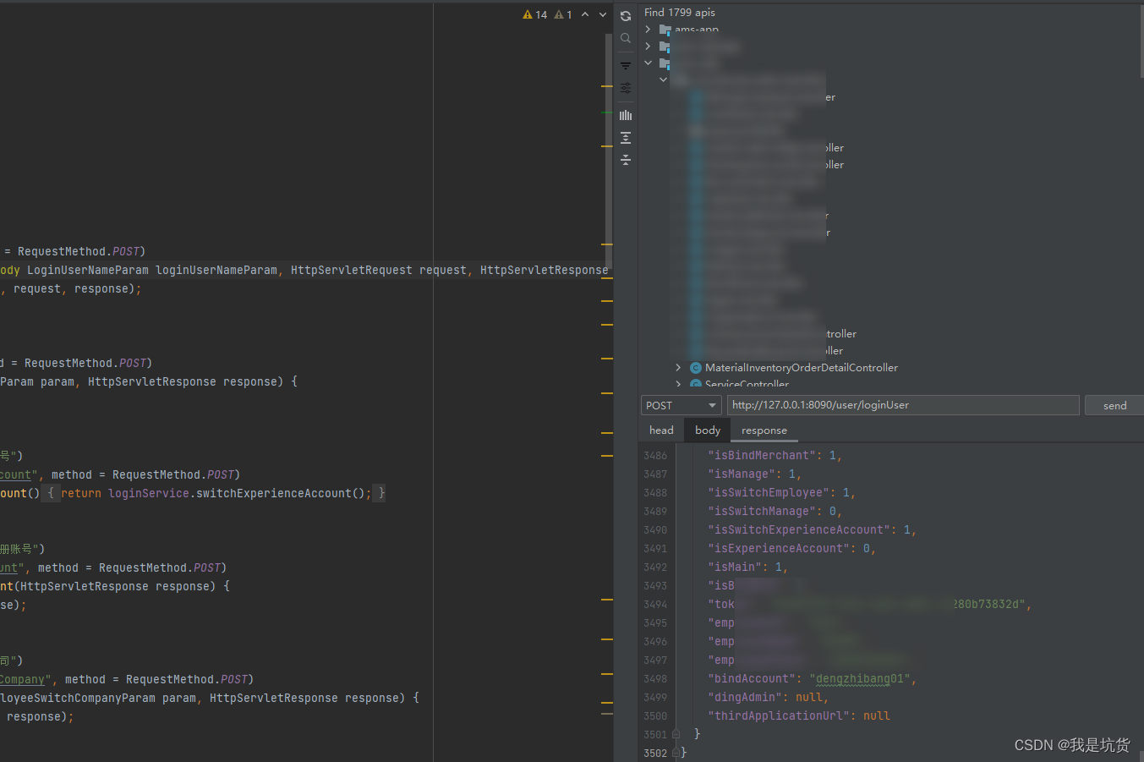
Task: Click HttpServletRequest in the code editor
Action: coord(352,271)
